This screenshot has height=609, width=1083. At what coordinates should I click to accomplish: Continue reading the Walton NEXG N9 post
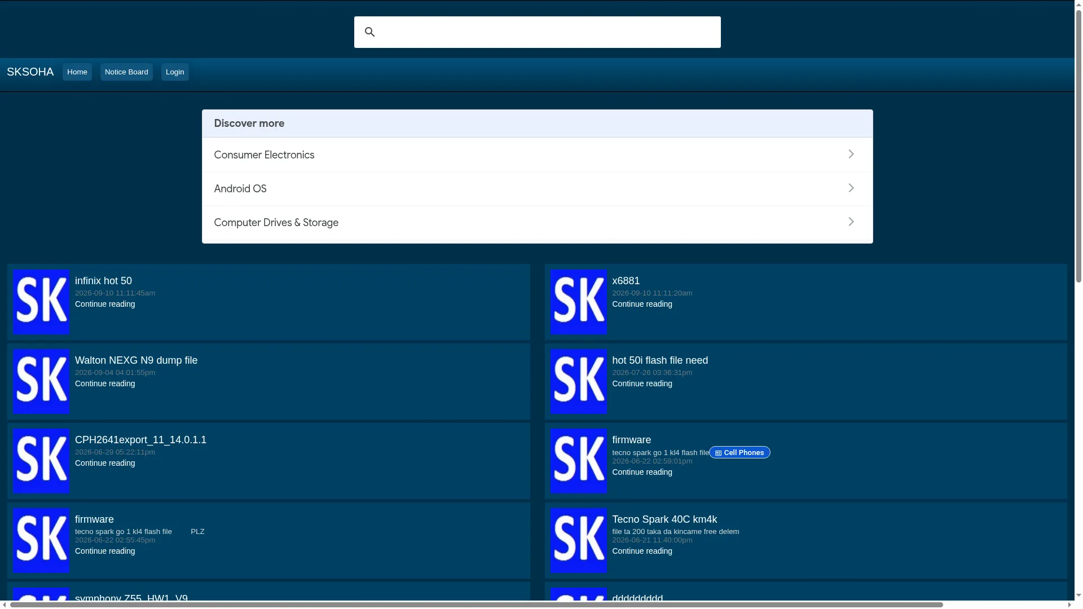(105, 383)
